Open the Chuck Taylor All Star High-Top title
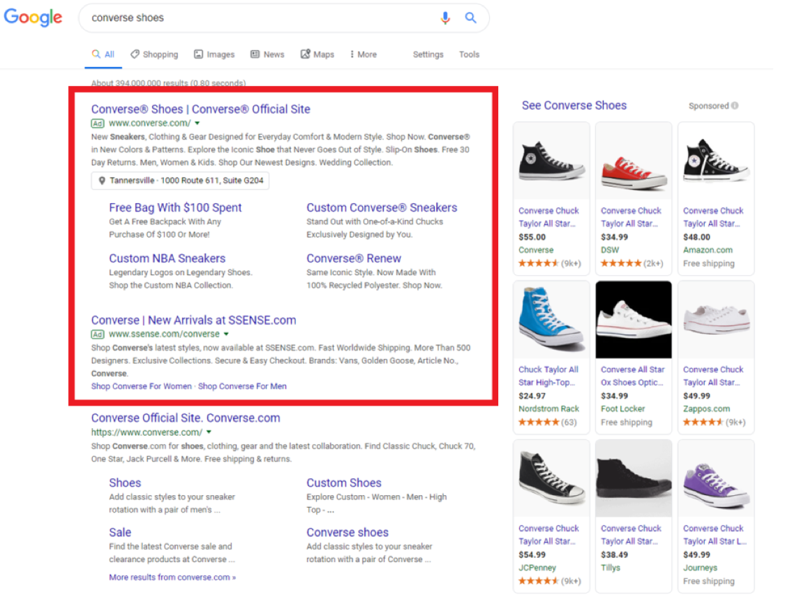Viewport: 785px width, 595px height. click(x=548, y=376)
